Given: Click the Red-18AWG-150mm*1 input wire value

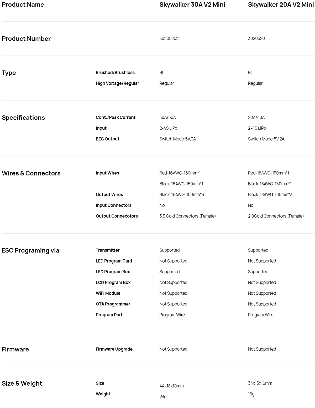Looking at the screenshot, I should click(x=268, y=173).
